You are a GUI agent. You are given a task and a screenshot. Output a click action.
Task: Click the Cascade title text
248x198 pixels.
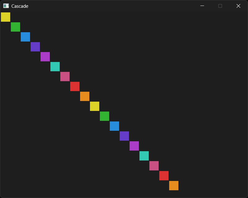click(x=20, y=6)
